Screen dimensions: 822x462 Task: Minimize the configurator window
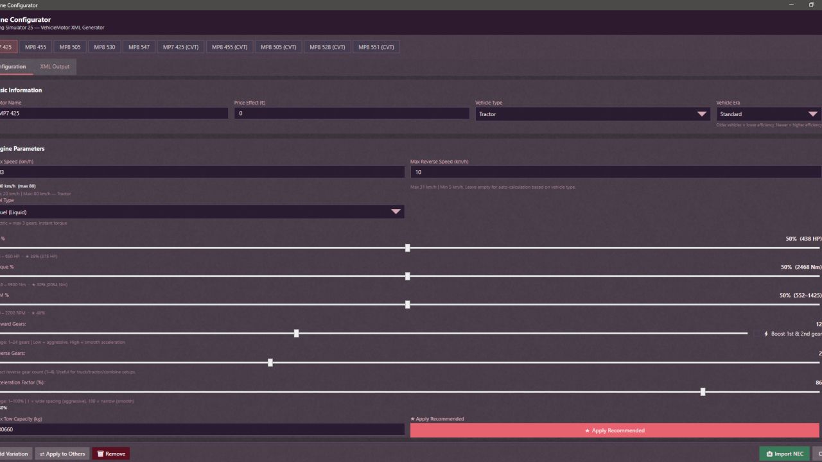(x=791, y=5)
